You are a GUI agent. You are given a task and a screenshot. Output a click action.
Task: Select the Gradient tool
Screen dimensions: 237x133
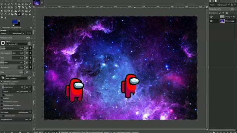point(26,11)
